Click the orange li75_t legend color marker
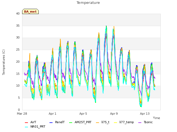The height and width of the screenshot is (132, 177). pos(97,123)
